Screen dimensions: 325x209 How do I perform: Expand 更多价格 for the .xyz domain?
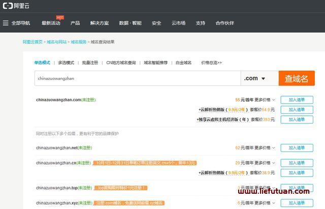[265, 203]
